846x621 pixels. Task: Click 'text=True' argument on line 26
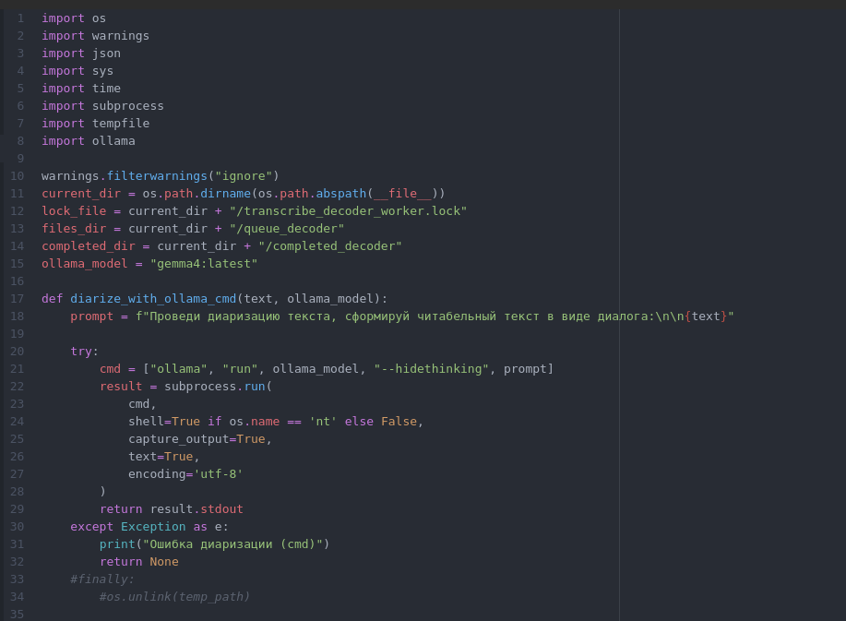click(x=161, y=457)
